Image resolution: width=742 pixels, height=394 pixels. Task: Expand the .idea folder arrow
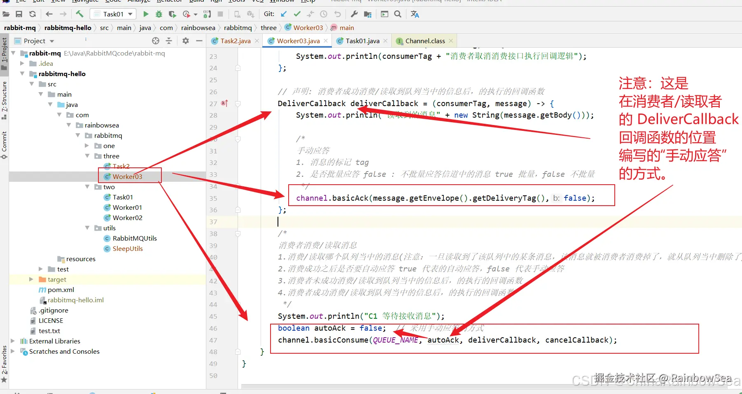22,63
